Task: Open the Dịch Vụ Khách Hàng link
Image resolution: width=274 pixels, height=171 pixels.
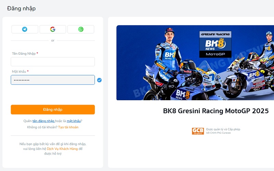Action: point(62,149)
